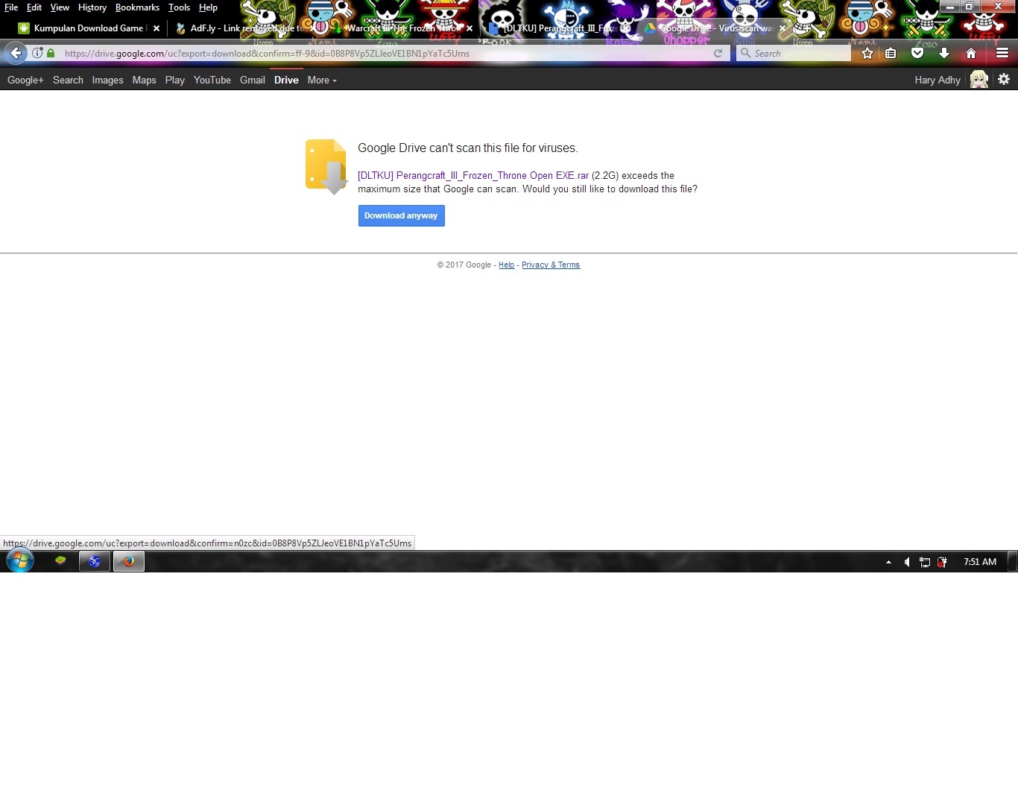Open the Help menu
This screenshot has width=1018, height=799.
208,7
